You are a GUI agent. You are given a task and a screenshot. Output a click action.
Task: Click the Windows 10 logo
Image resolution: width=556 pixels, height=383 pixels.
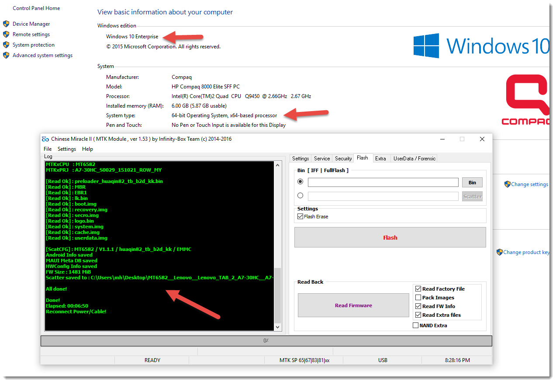pyautogui.click(x=481, y=46)
